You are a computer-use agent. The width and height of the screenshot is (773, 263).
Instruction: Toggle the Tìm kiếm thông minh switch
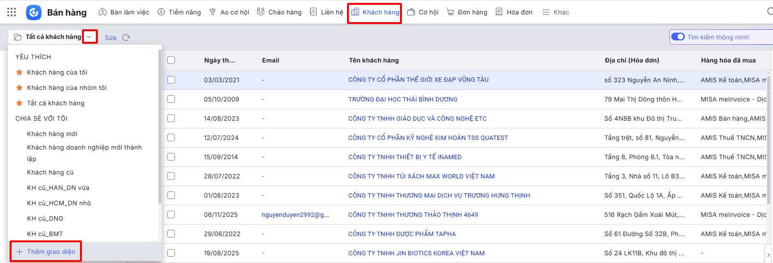tap(678, 37)
